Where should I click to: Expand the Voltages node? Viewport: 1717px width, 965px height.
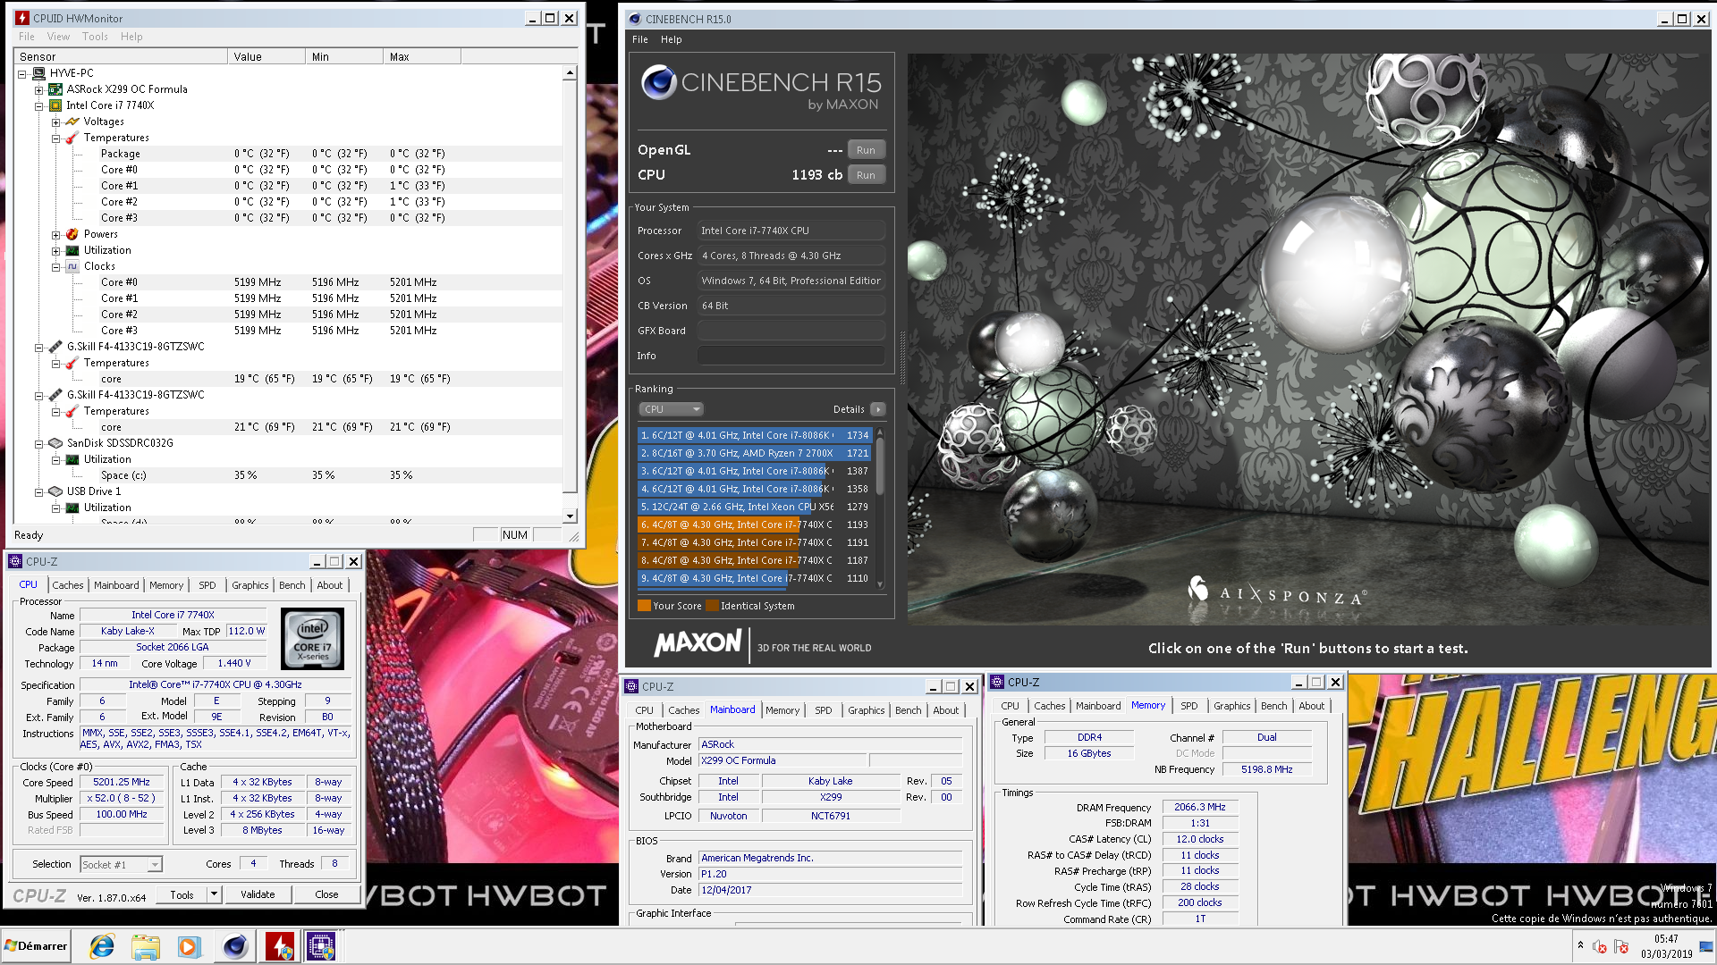point(55,122)
